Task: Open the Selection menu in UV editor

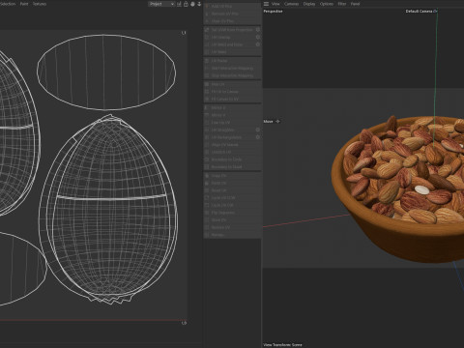Action: coord(8,4)
